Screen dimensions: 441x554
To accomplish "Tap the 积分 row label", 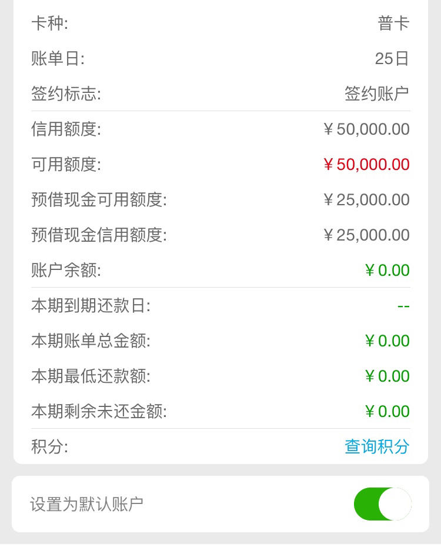I will 49,446.
